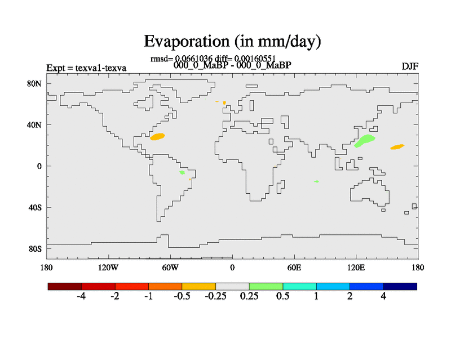451x338 pixels.
Task: Click the 40S latitude axis label
Action: click(35, 207)
